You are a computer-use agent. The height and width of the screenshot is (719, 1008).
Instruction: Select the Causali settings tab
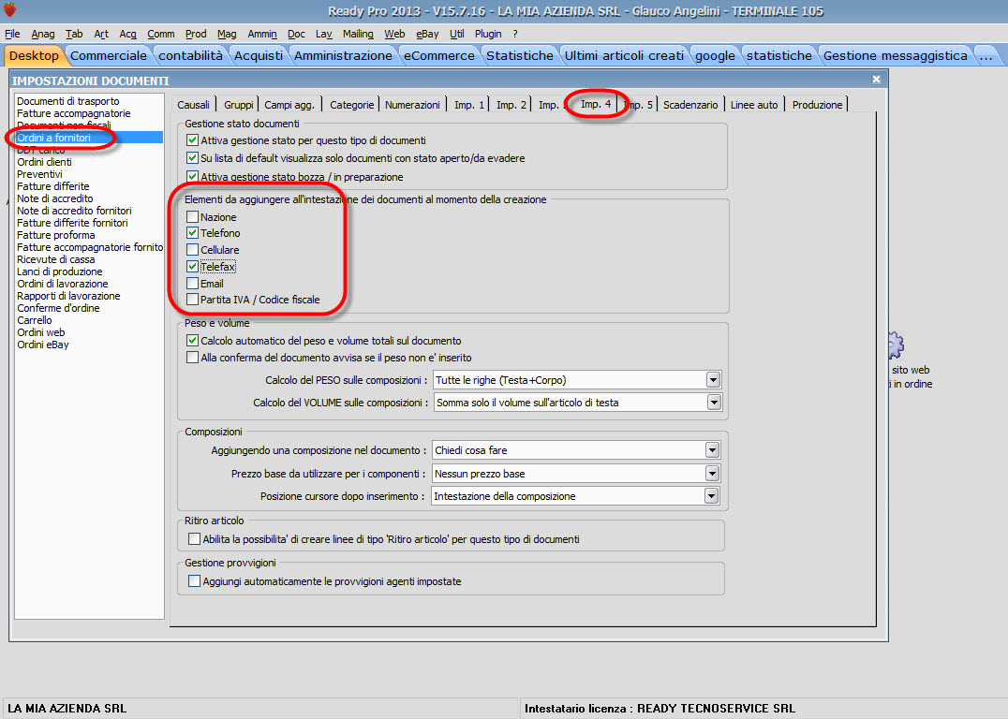(194, 105)
